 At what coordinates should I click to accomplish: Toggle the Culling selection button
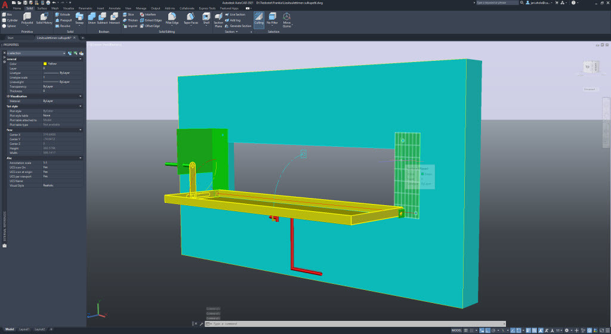(258, 19)
